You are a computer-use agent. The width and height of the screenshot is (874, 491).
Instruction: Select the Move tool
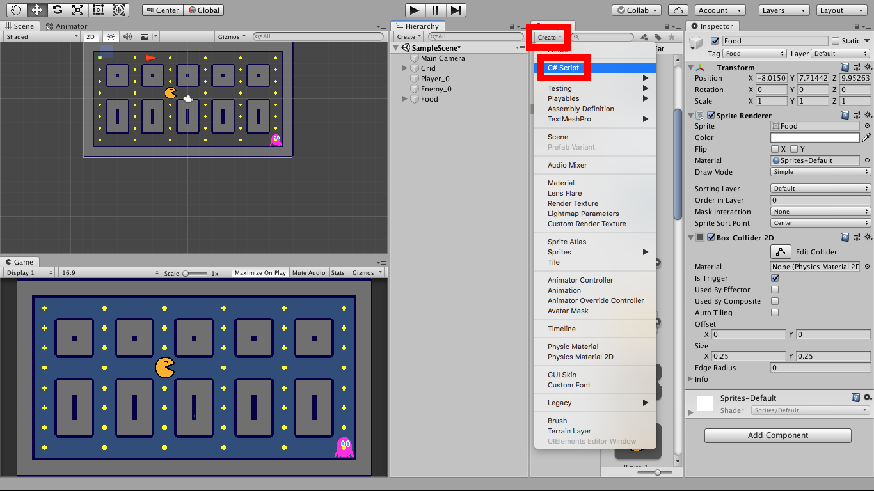click(36, 10)
